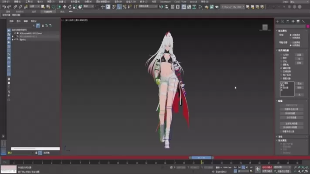Select wireframe 对象颜色 radio button
This screenshot has height=174, width=310.
[x=291, y=35]
